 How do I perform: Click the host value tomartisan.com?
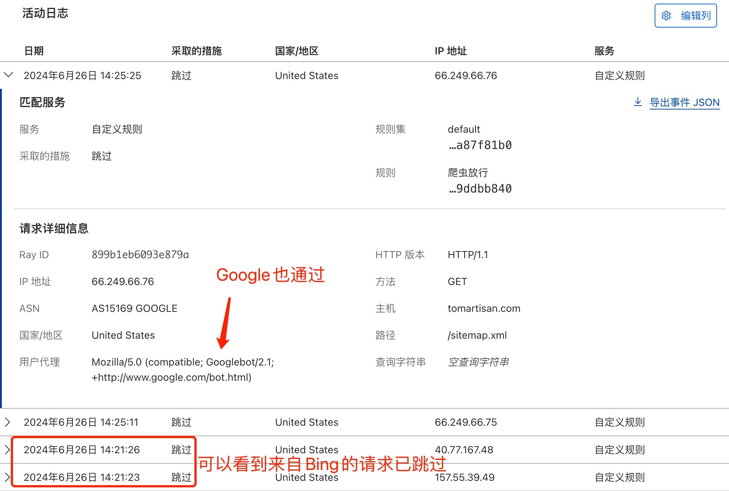click(484, 308)
